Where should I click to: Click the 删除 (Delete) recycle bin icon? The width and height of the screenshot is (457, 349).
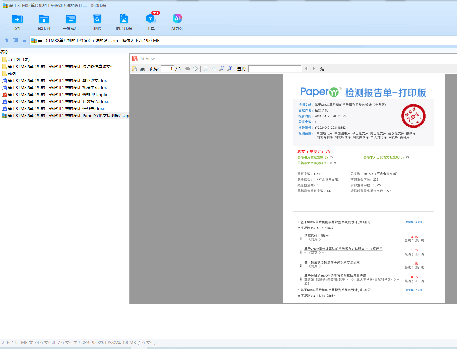pyautogui.click(x=97, y=19)
